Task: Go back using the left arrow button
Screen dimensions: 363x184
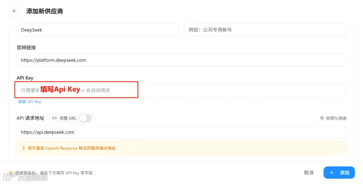Action: (15, 11)
